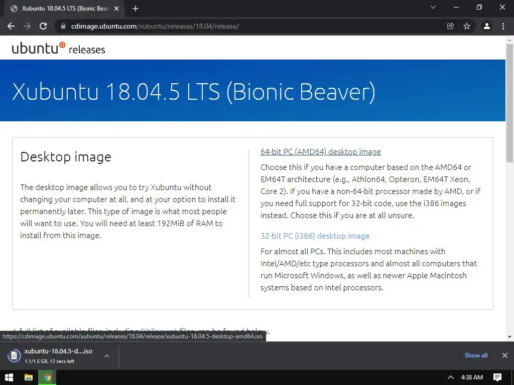Restore down the Chrome window
514x385 pixels.
pos(479,7)
